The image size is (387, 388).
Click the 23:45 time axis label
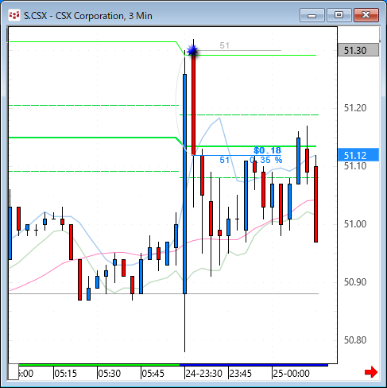240,374
